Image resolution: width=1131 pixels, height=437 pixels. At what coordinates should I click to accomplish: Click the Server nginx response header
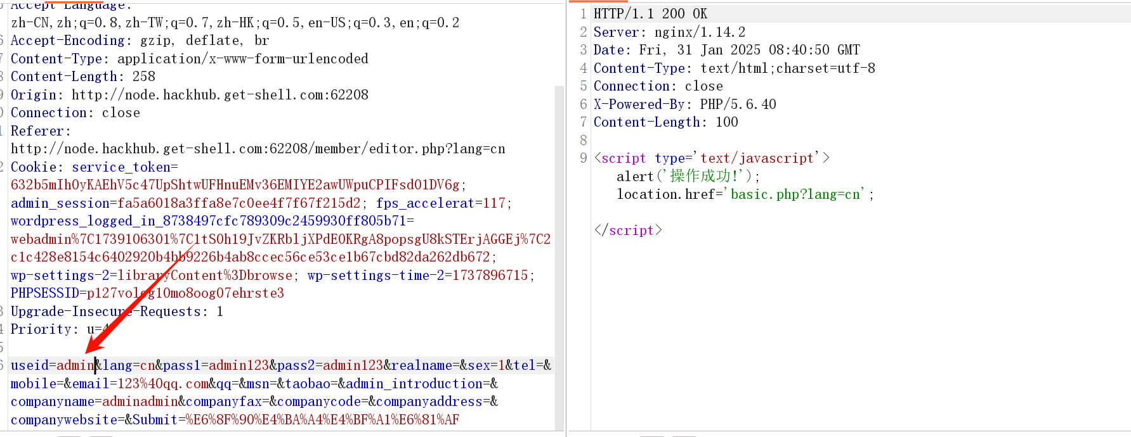(669, 32)
